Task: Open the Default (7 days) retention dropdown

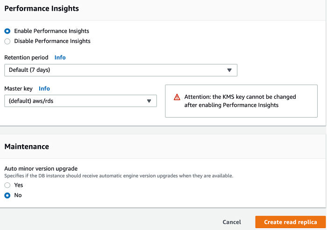Action: pyautogui.click(x=121, y=70)
